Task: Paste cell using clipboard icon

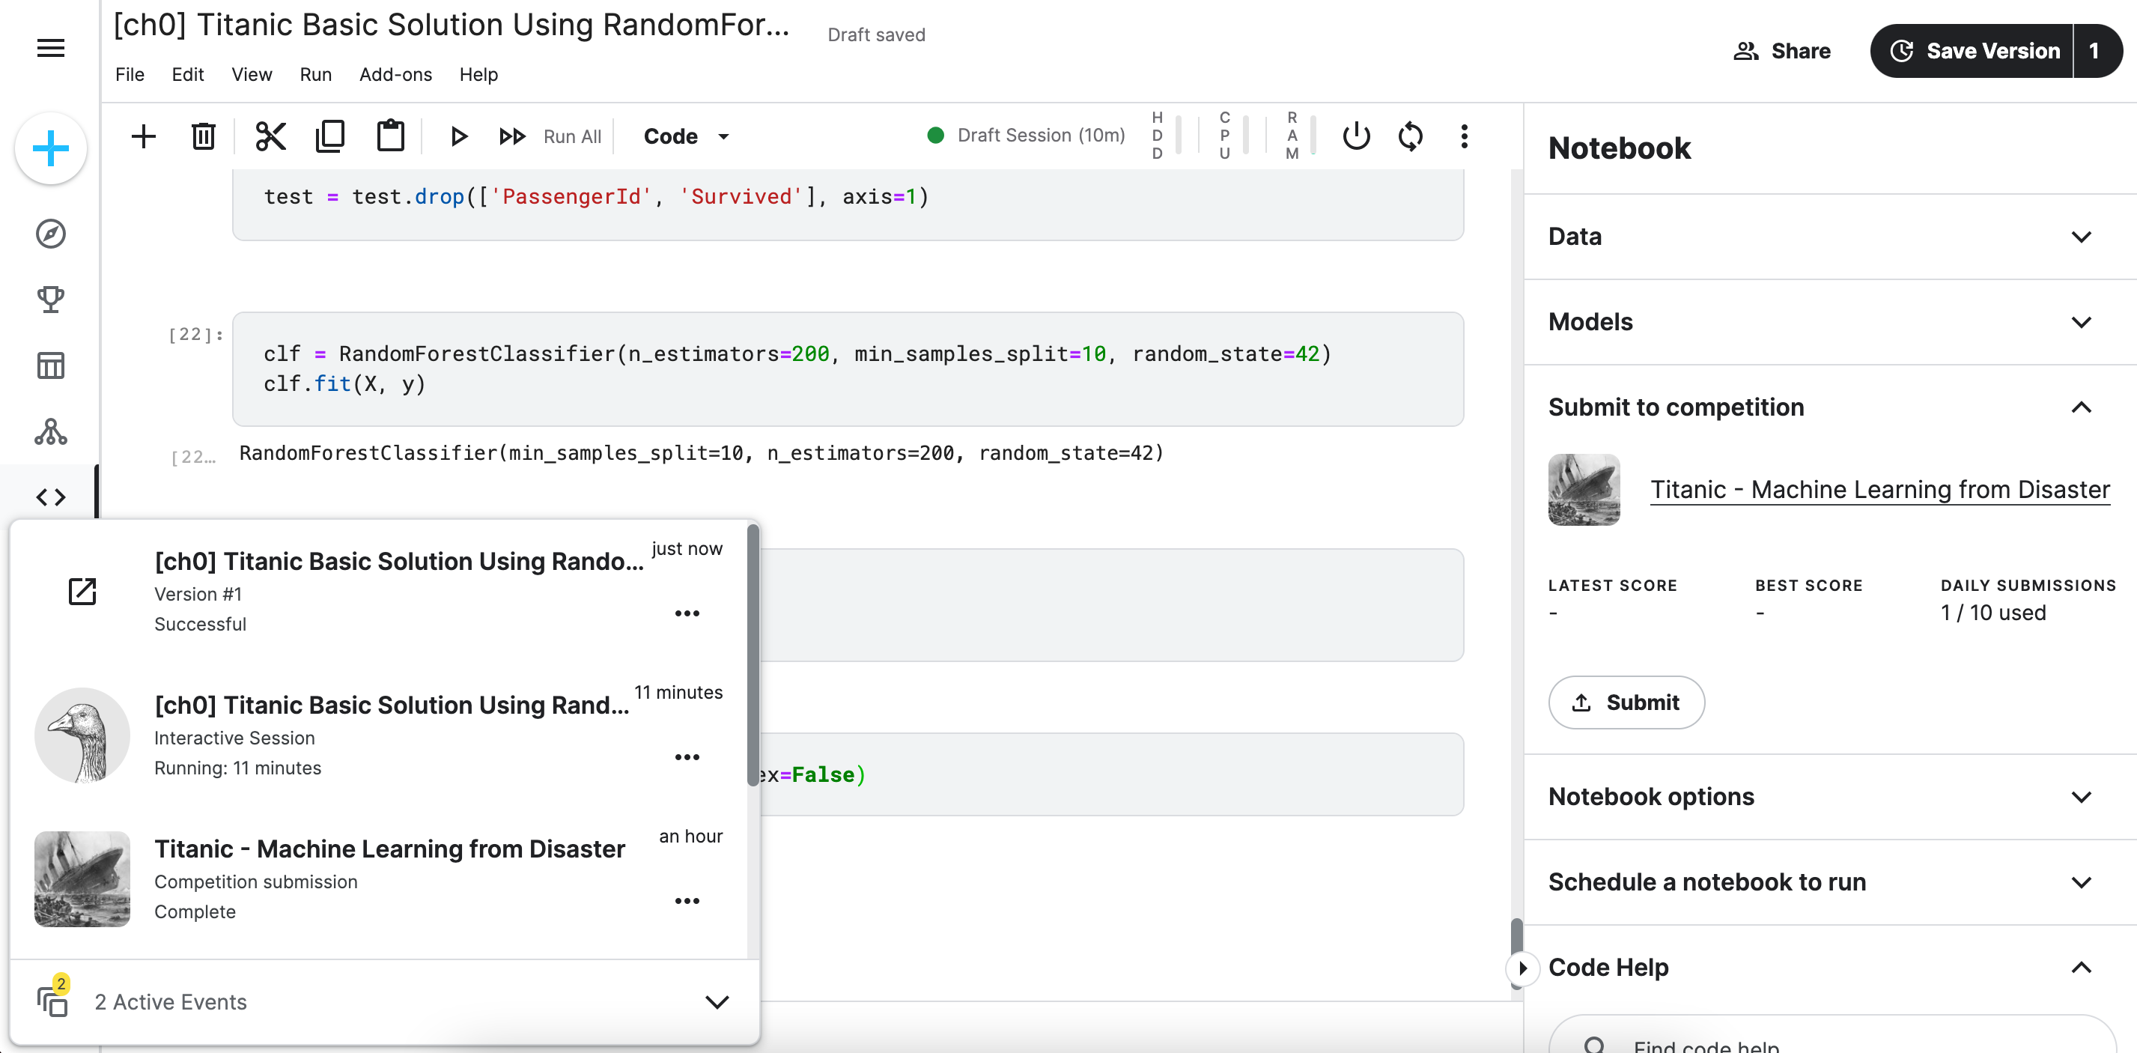Action: [x=390, y=136]
